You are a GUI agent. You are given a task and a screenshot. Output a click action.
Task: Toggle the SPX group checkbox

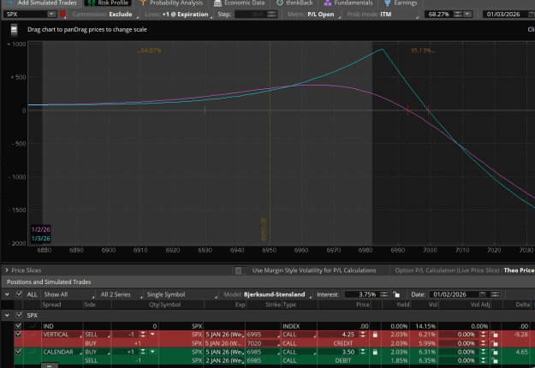pos(19,315)
